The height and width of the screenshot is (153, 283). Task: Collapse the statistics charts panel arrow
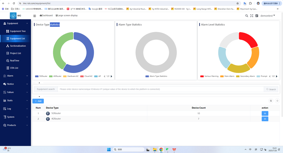(39, 83)
